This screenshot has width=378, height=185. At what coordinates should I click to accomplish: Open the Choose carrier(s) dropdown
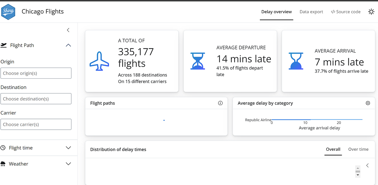click(36, 124)
